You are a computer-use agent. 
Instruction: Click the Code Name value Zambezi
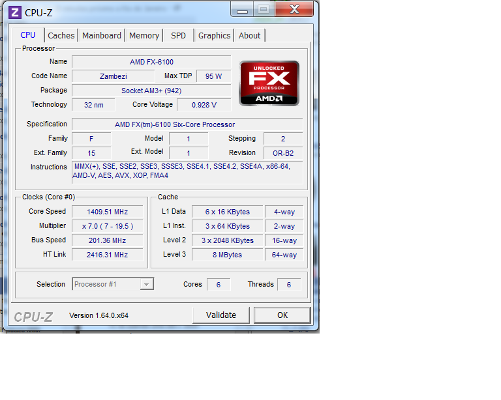click(114, 76)
